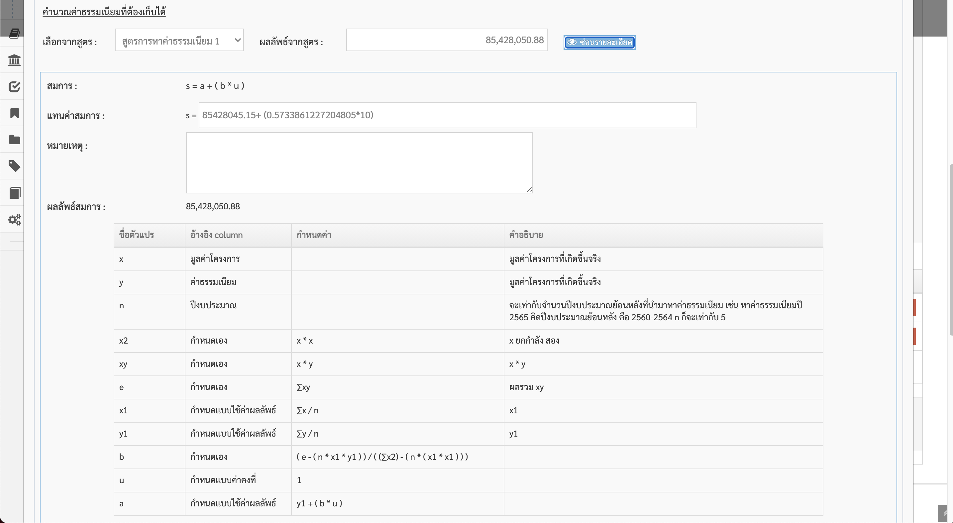Screen dimensions: 953x523
Task: Open the tag icon in sidebar
Action: coord(14,166)
